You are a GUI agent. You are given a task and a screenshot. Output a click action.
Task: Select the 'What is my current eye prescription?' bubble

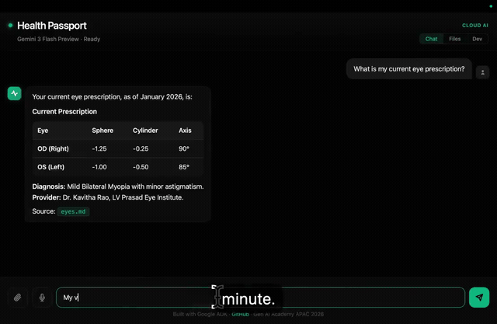click(409, 69)
